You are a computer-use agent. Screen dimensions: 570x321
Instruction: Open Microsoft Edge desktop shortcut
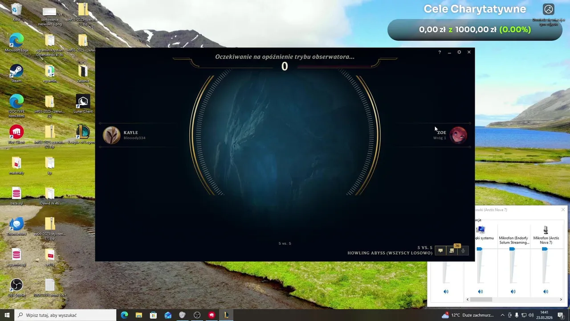[x=16, y=43]
